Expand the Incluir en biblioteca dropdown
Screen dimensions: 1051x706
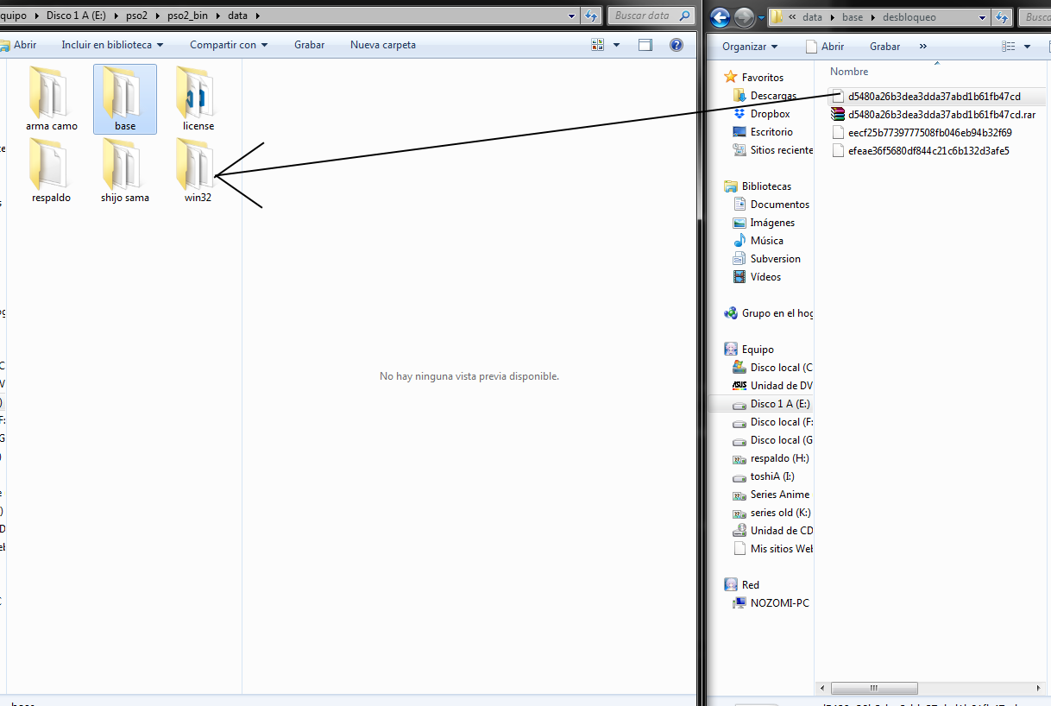click(x=112, y=45)
